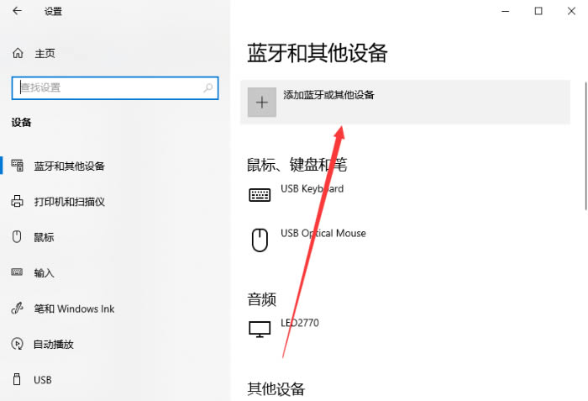Select the USB Keyboard device icon
The image size is (588, 401).
tap(260, 195)
